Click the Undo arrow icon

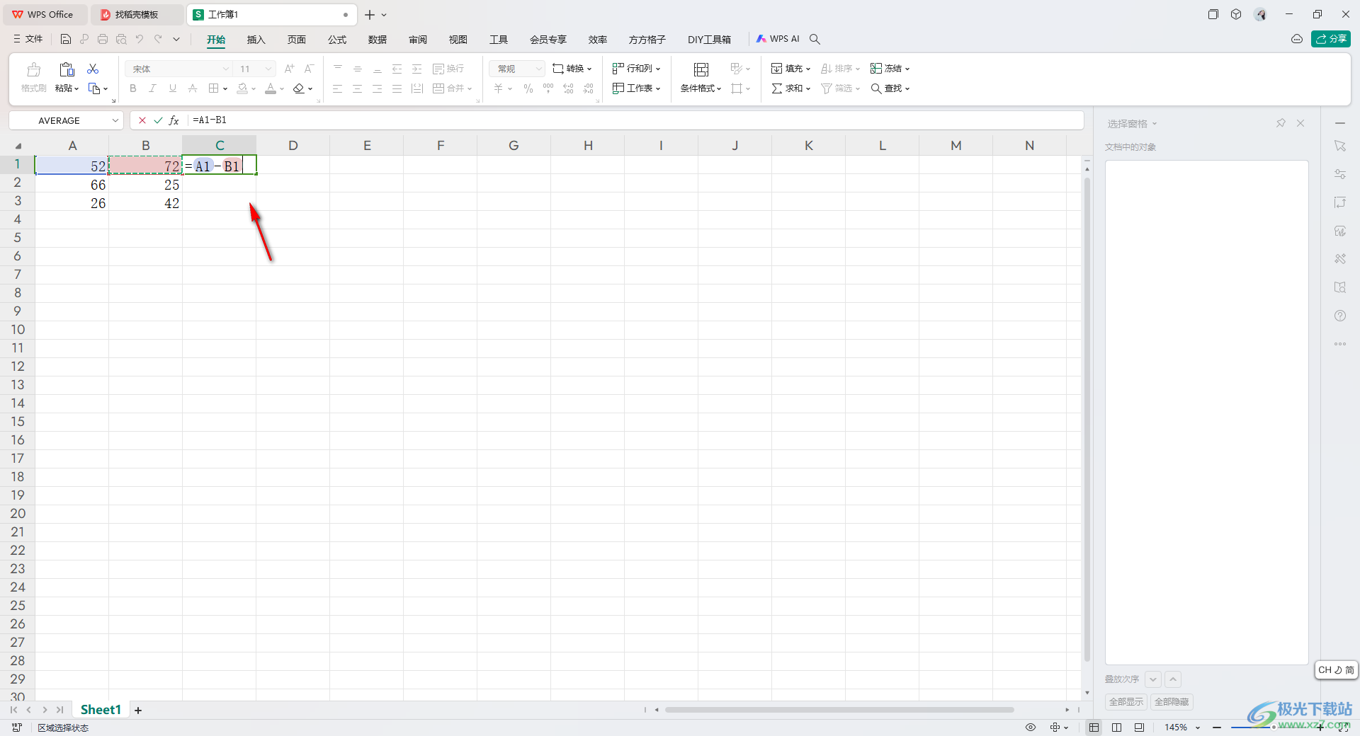click(x=140, y=39)
